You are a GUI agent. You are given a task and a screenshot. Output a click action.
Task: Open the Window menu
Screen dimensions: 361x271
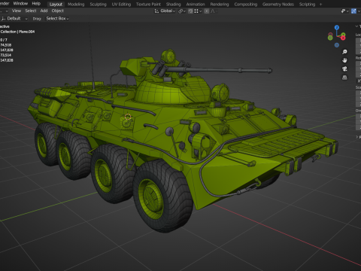(x=20, y=4)
